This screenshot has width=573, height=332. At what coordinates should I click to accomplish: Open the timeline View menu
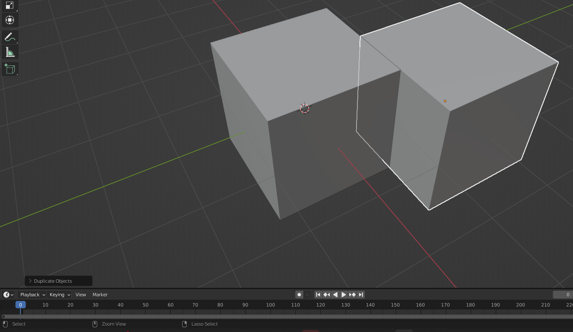(81, 295)
